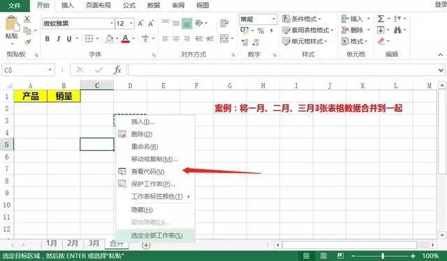Screen dimensions: 447x261
Task: Open fill color dropdown arrow
Action: tap(117, 39)
